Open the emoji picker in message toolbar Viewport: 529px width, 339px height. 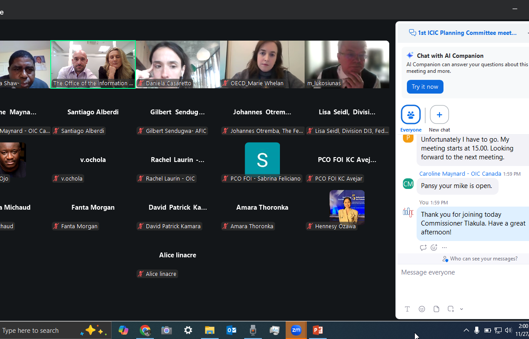tap(422, 309)
